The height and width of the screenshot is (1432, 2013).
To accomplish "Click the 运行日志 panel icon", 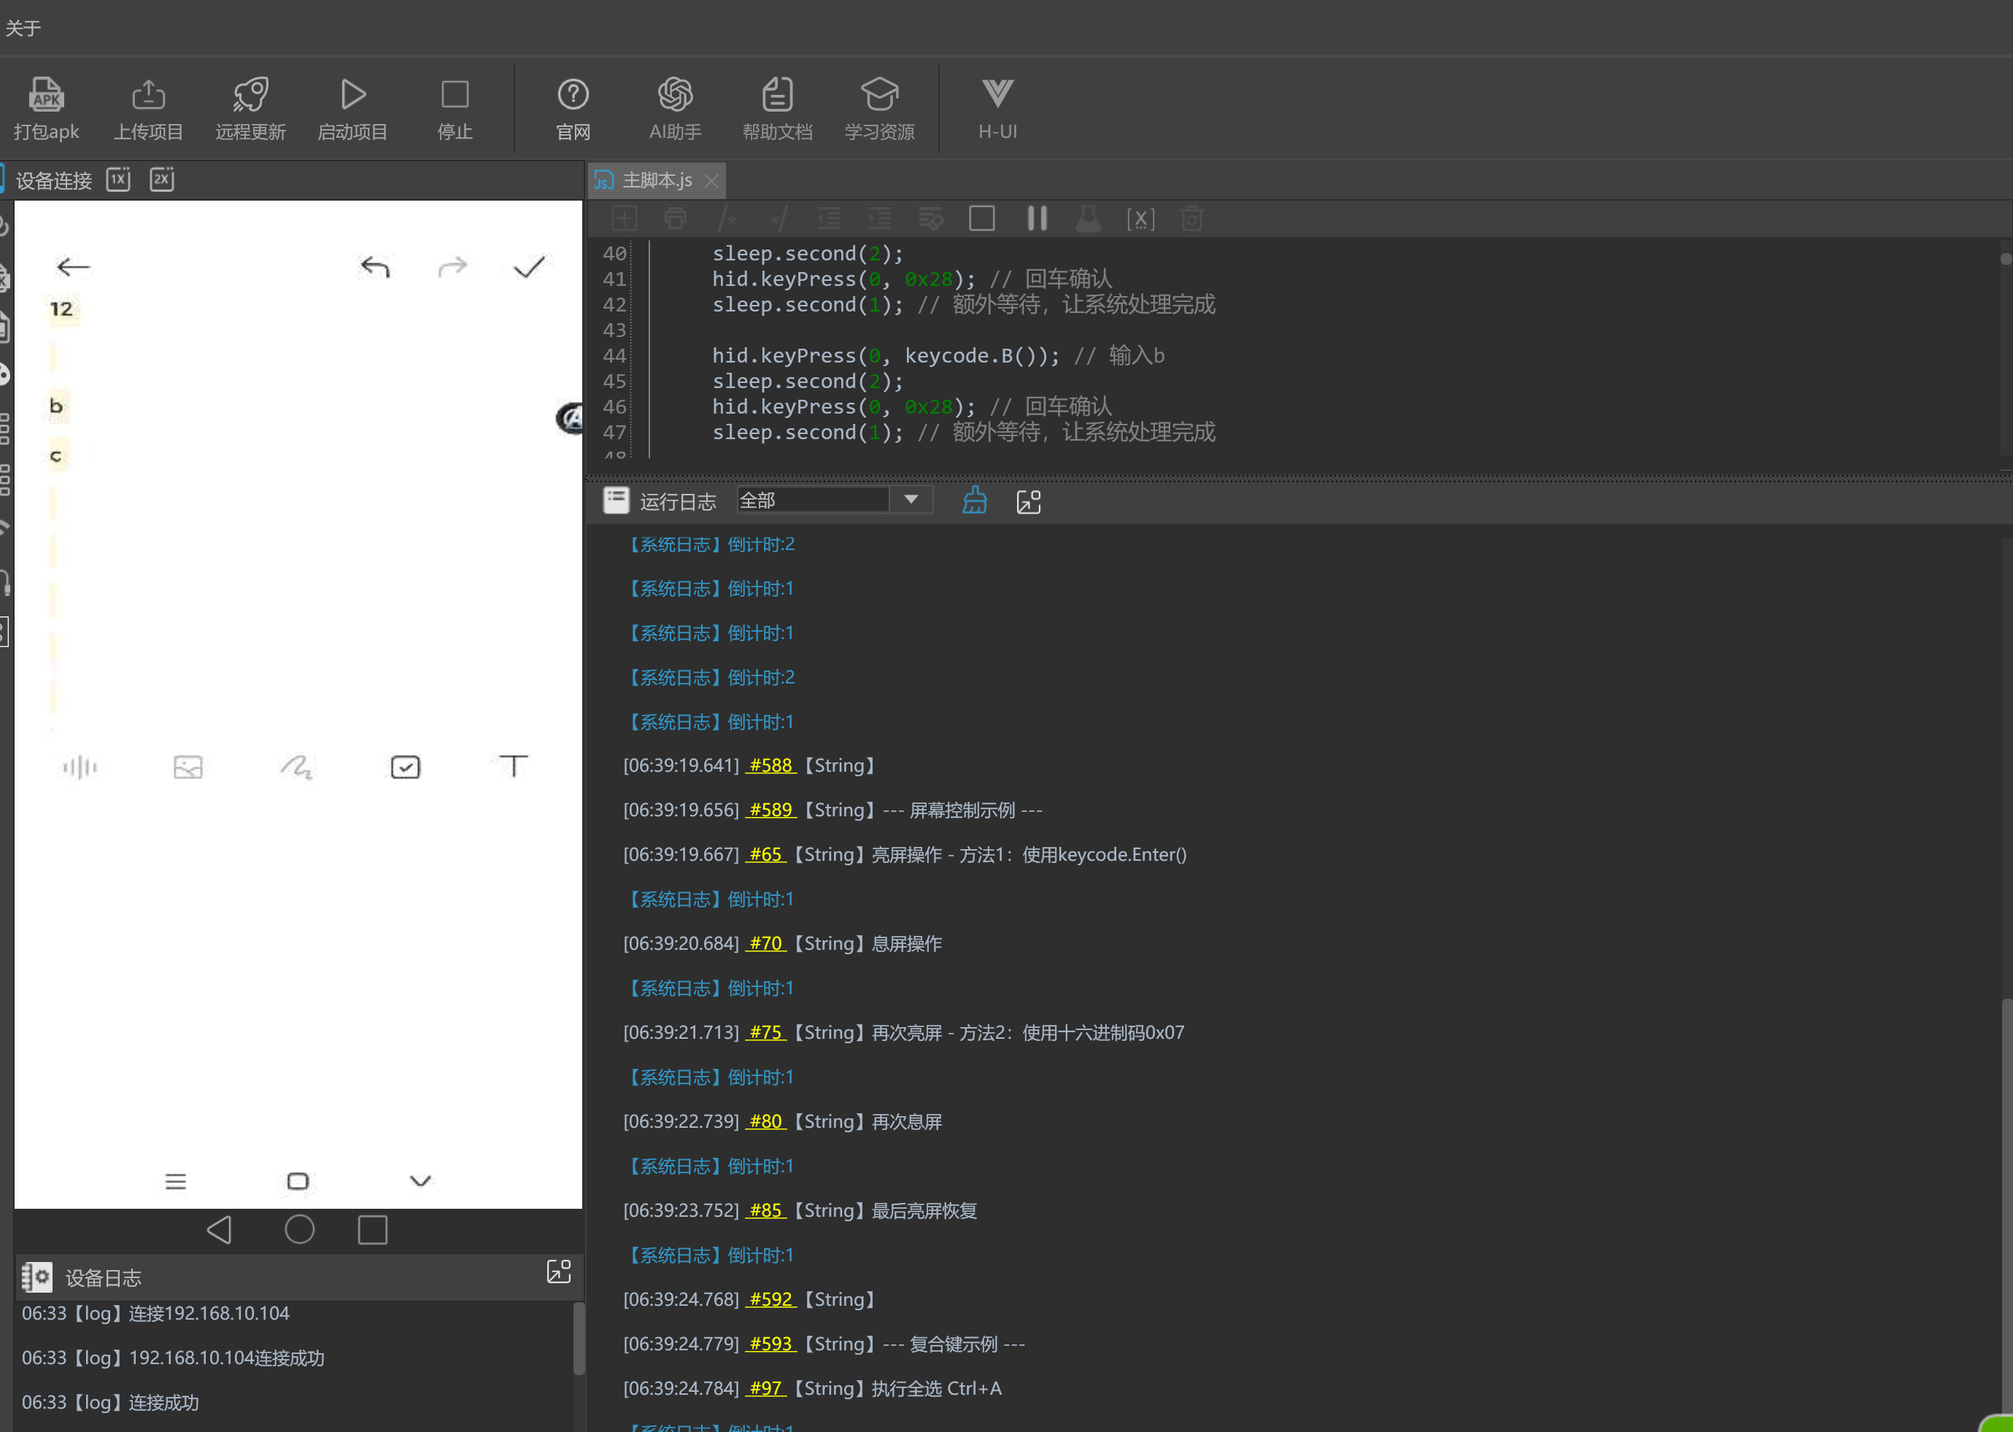I will click(x=617, y=500).
